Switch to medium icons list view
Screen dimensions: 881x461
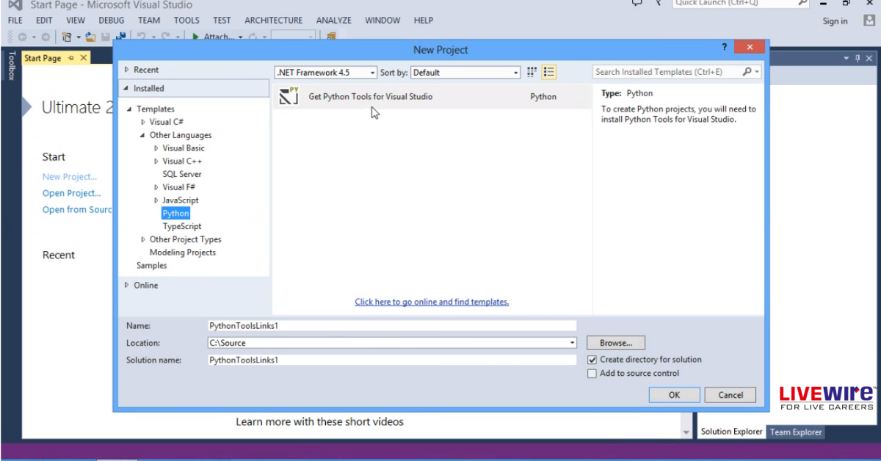(549, 72)
